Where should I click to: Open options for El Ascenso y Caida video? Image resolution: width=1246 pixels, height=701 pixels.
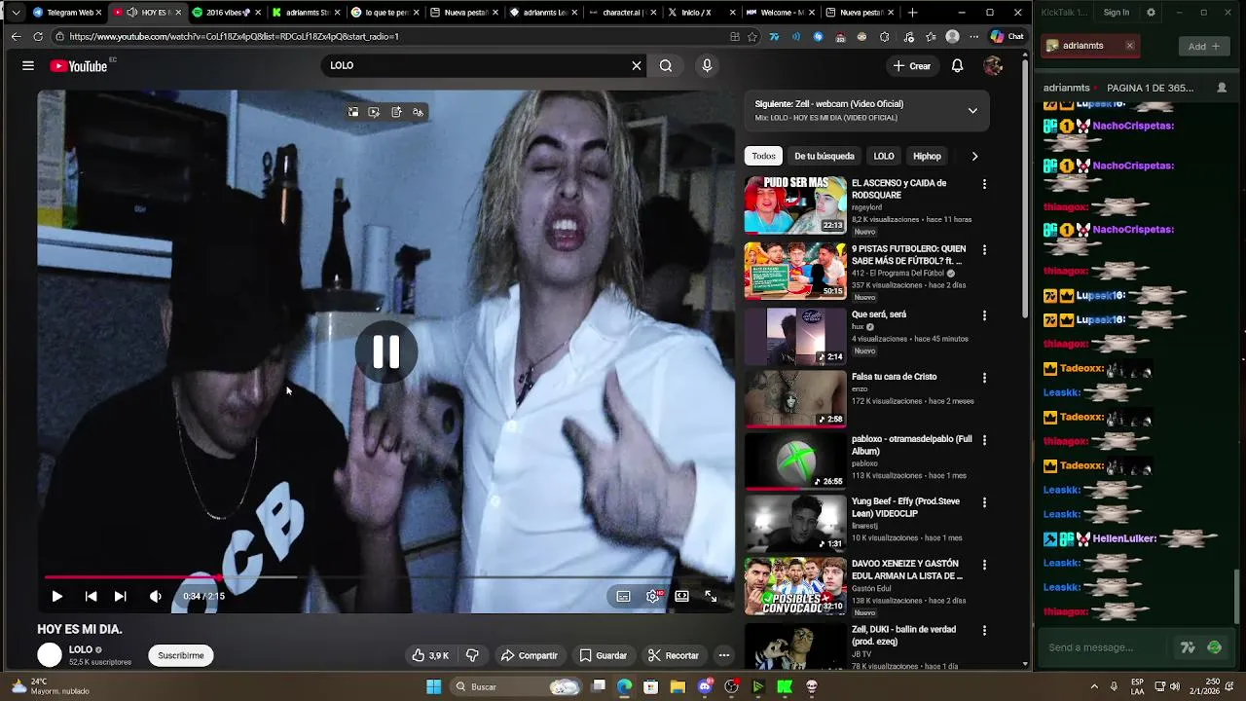pos(984,184)
